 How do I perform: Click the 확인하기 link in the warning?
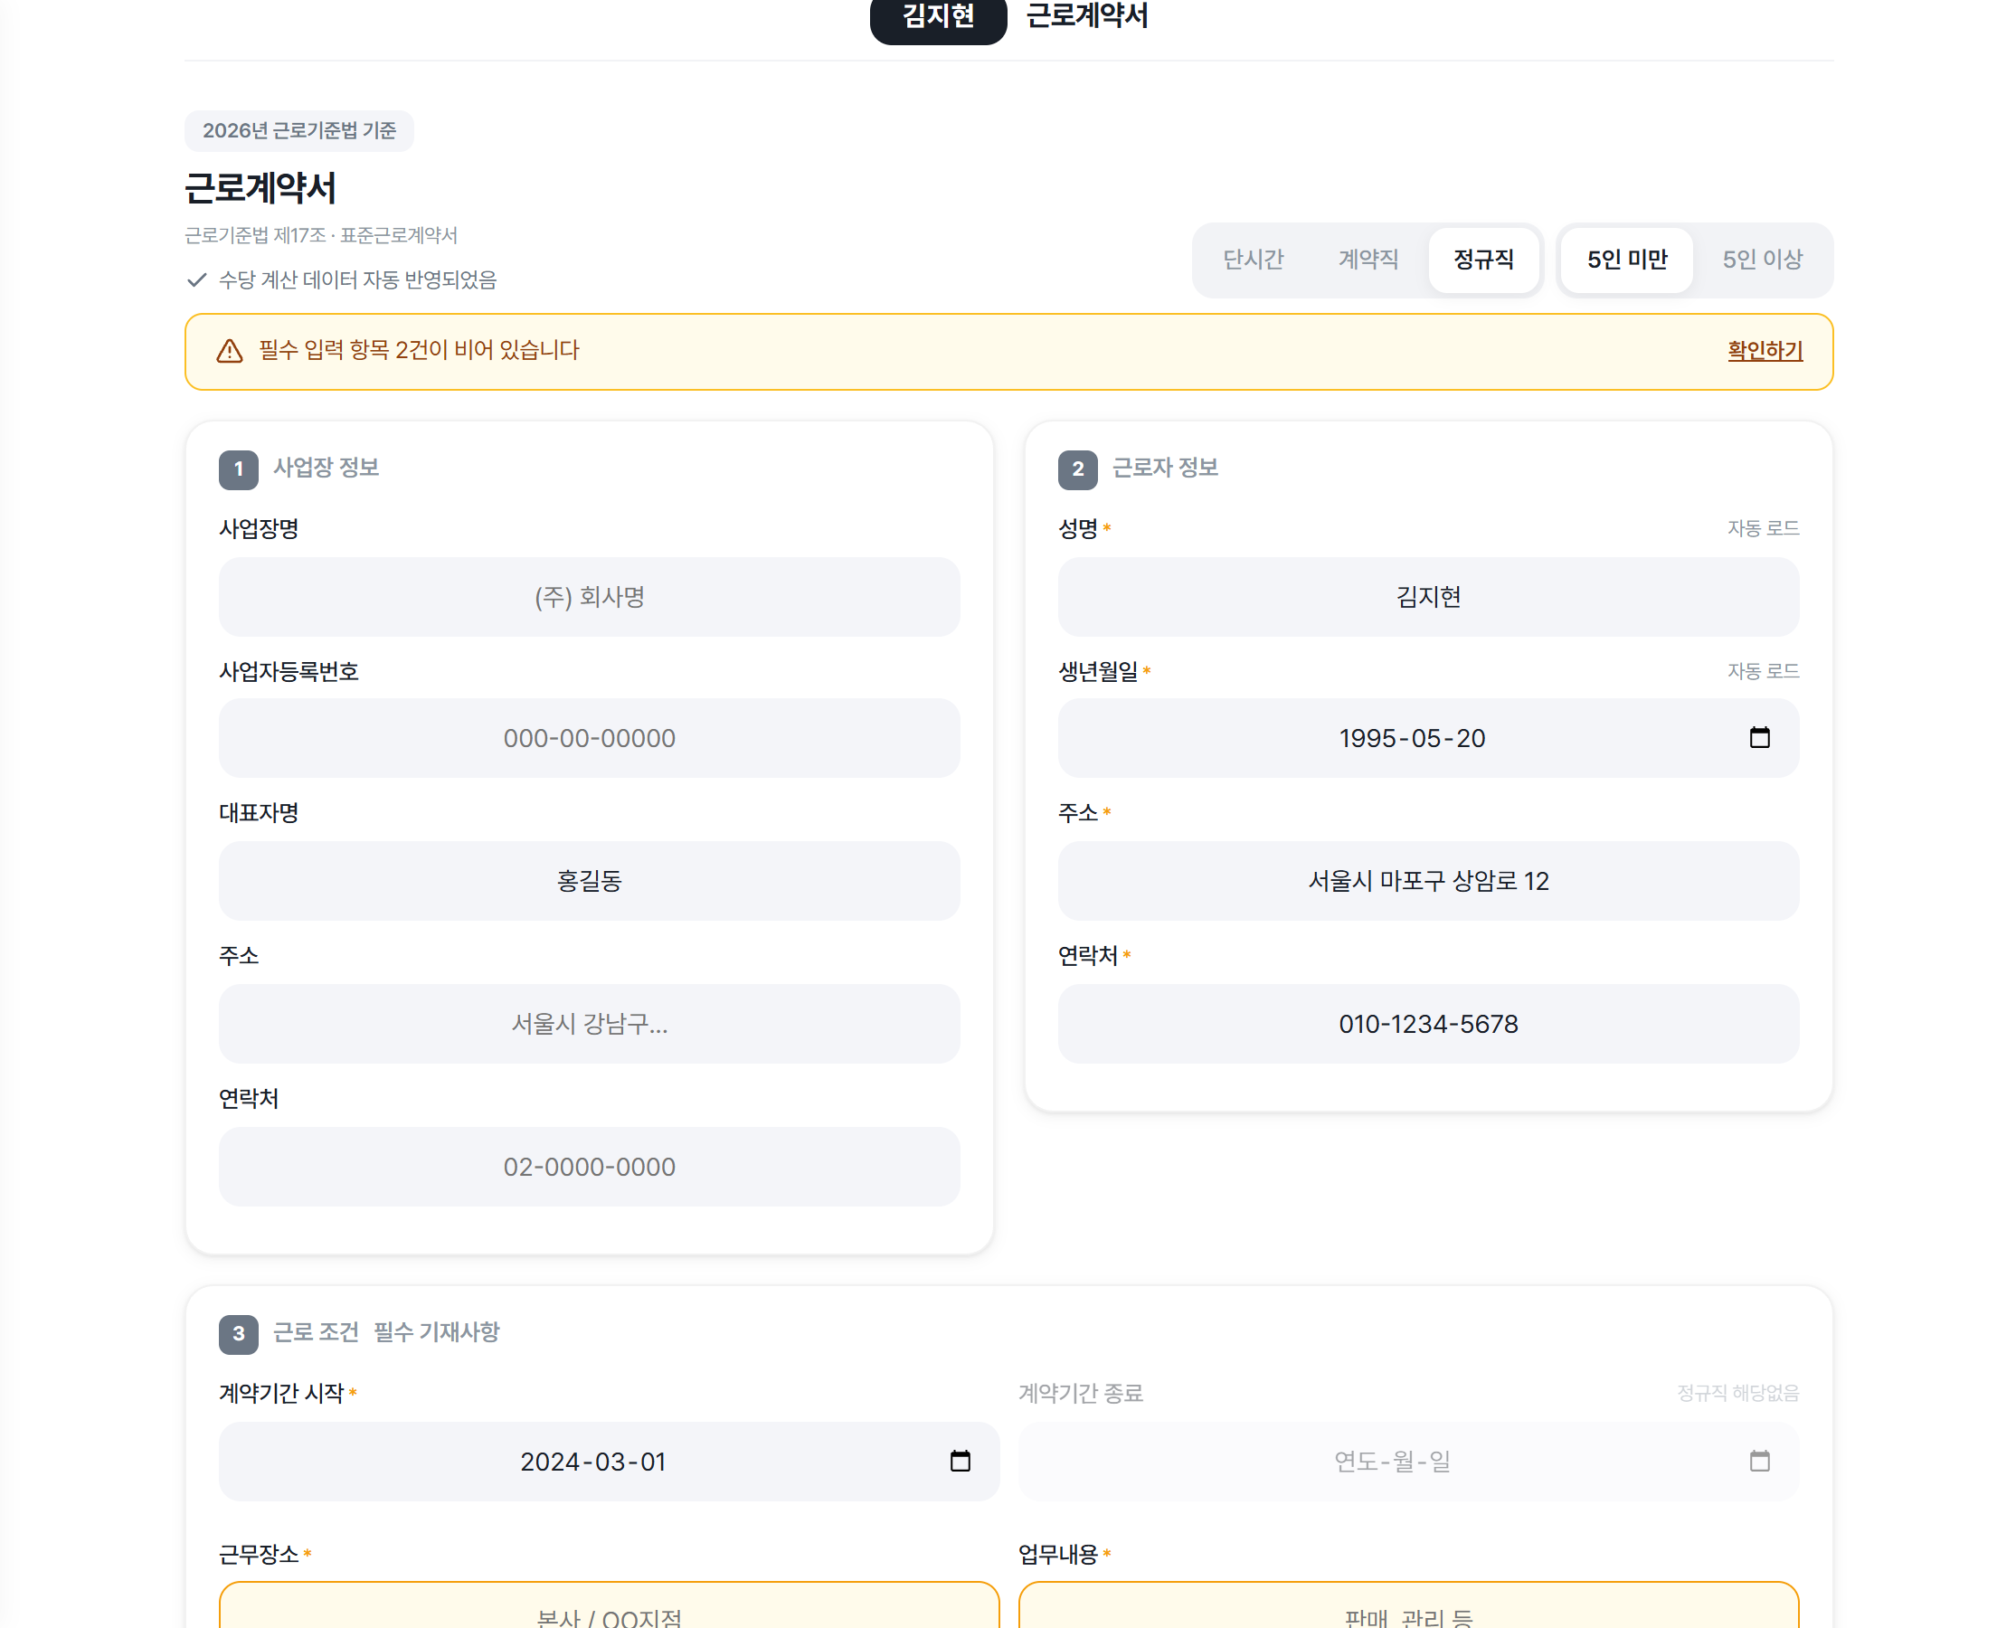pos(1765,351)
